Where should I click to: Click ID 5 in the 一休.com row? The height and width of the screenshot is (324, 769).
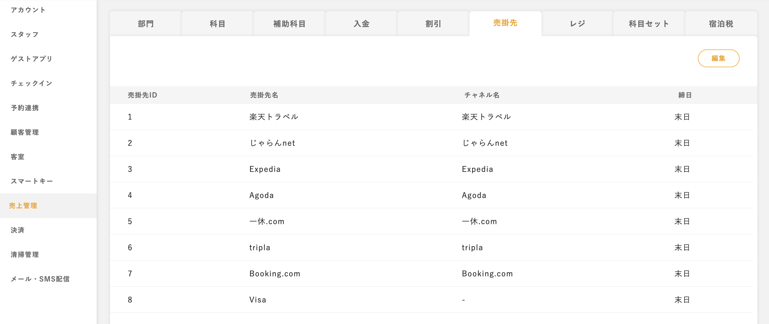point(130,221)
